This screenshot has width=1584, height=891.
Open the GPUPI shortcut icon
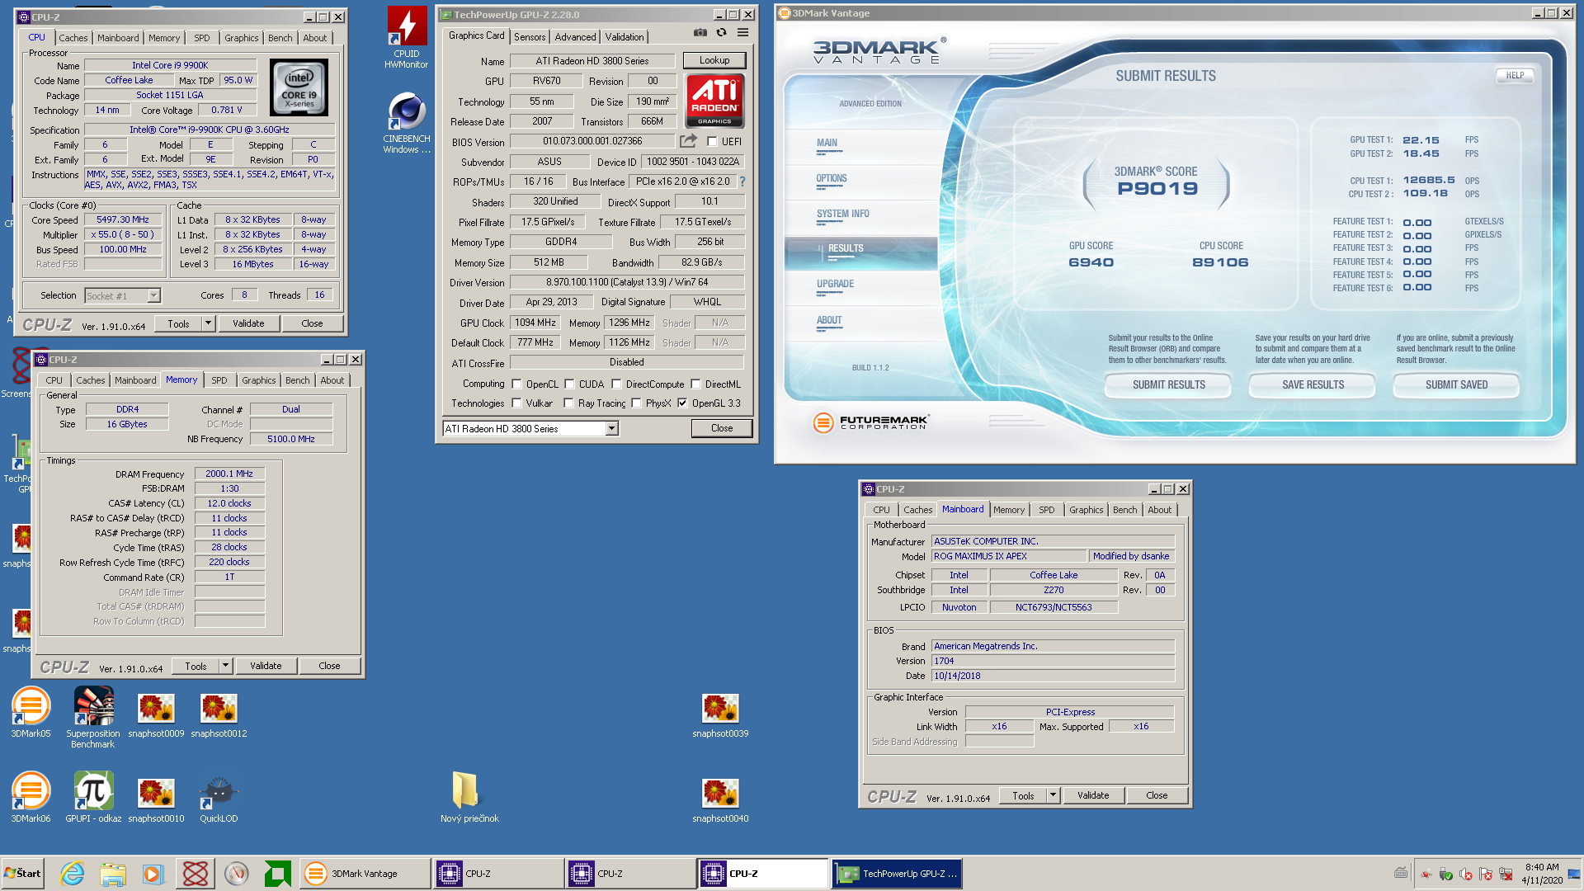(93, 798)
